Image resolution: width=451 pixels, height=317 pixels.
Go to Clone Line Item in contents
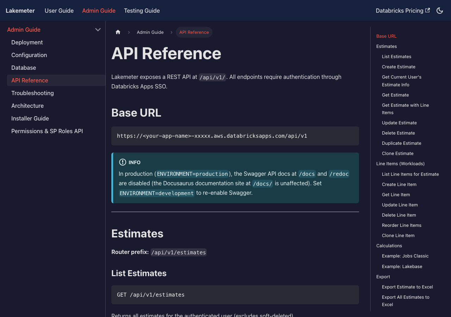398,235
